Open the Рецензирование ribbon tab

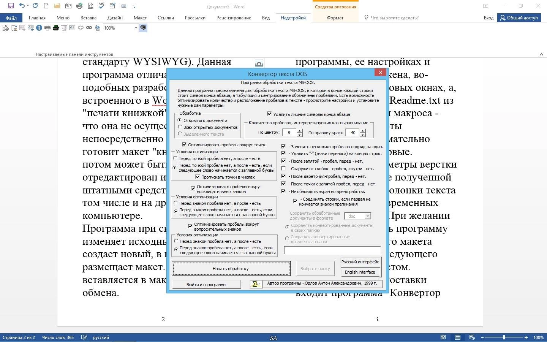pyautogui.click(x=234, y=17)
